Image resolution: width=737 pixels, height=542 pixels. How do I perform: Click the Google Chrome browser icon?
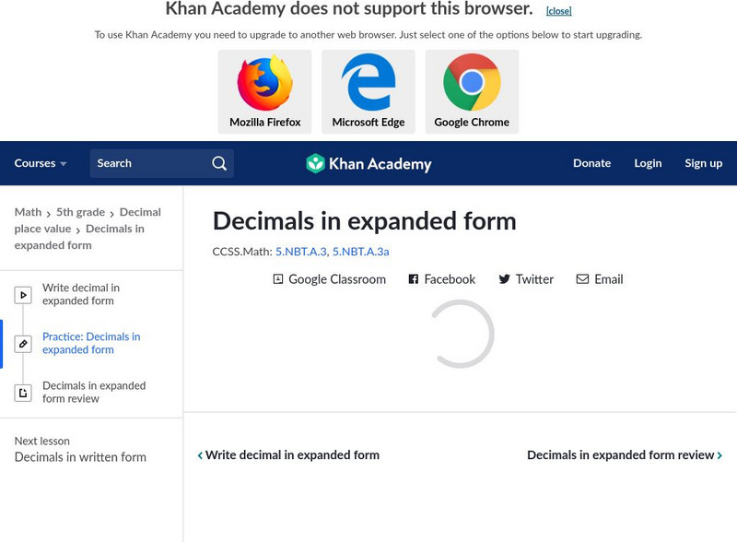pyautogui.click(x=472, y=84)
